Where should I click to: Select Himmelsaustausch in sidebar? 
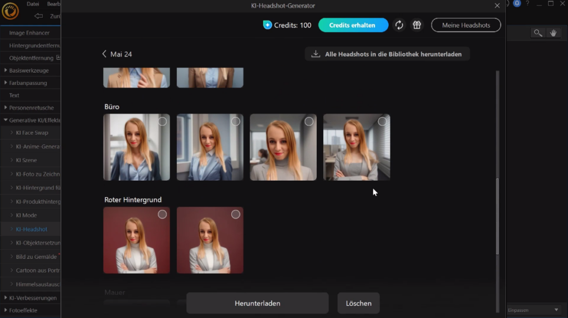38,284
